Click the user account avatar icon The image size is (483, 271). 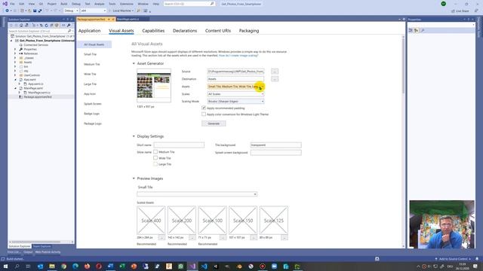coord(443,4)
